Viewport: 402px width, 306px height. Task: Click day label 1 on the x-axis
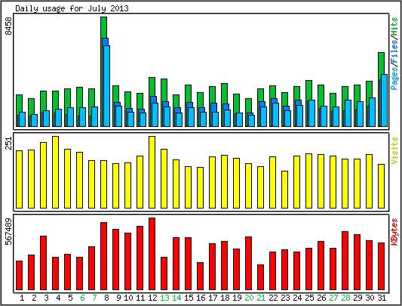(x=22, y=298)
